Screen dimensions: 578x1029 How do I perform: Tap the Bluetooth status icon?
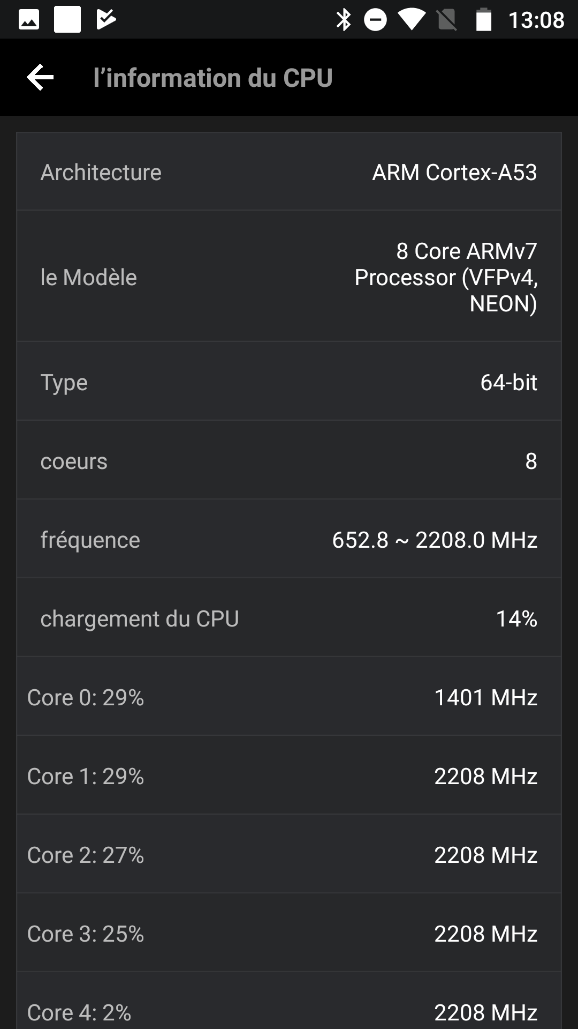[x=343, y=20]
